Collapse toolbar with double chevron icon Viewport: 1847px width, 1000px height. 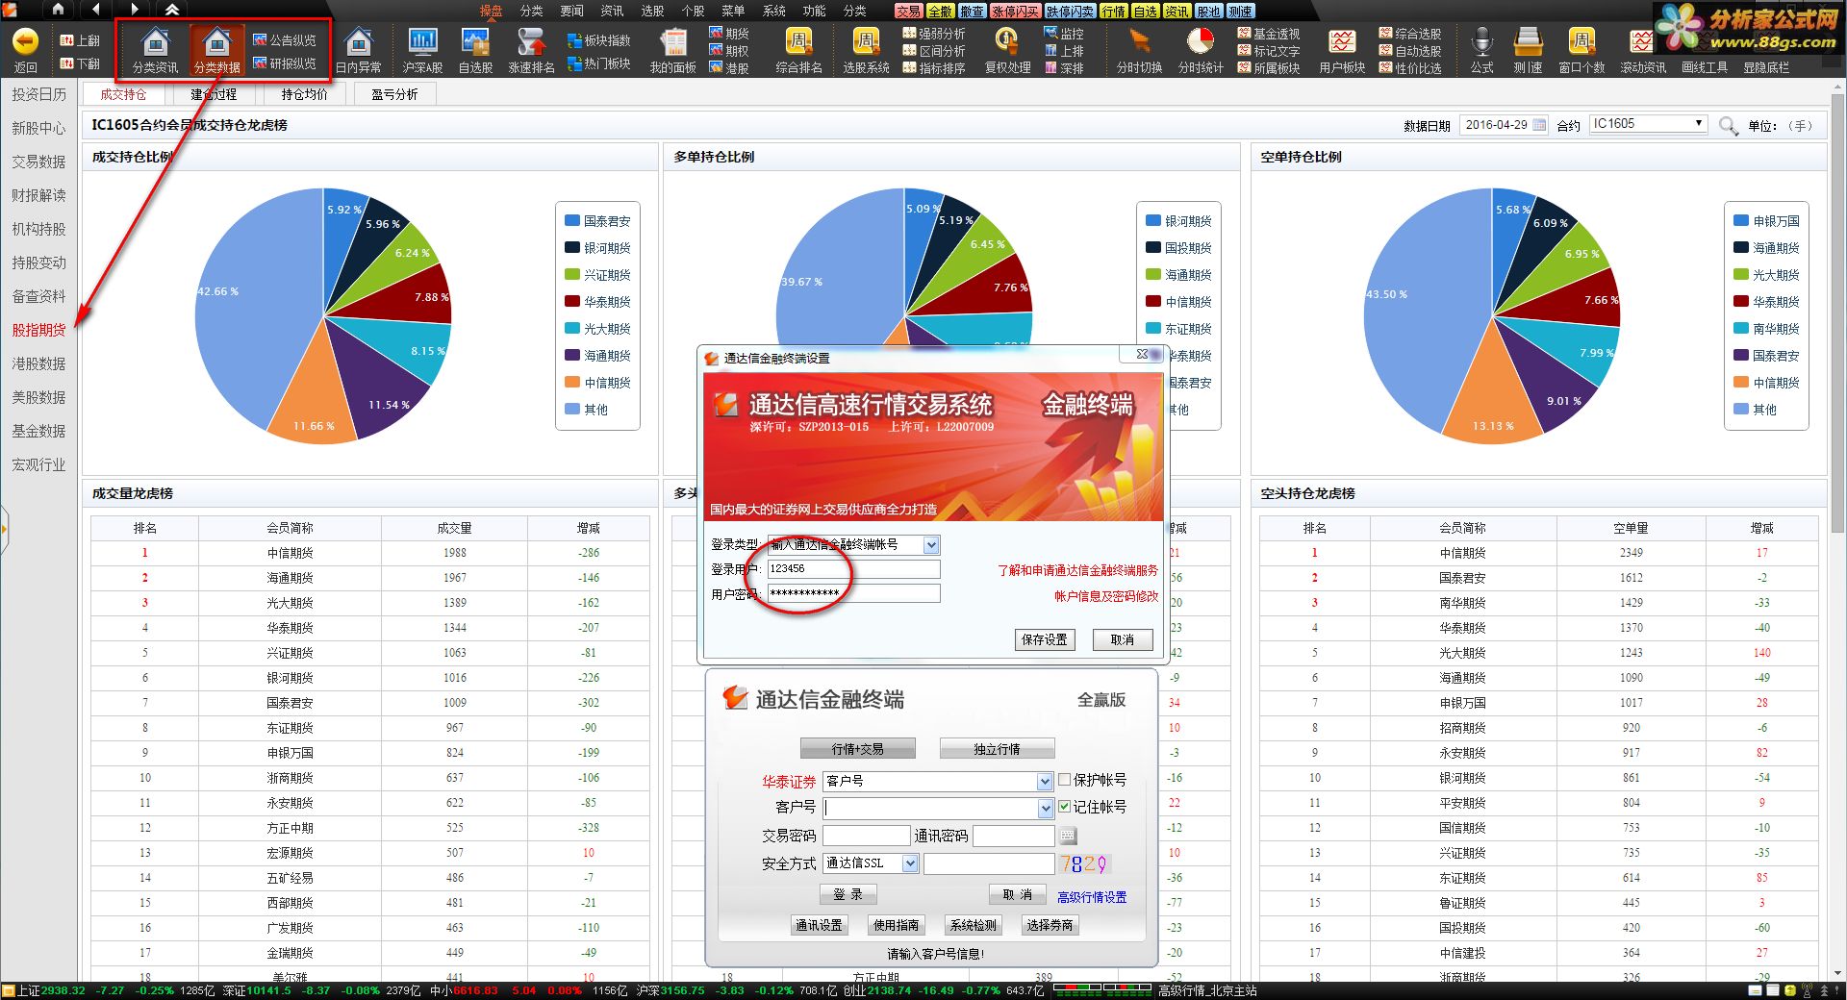(172, 10)
